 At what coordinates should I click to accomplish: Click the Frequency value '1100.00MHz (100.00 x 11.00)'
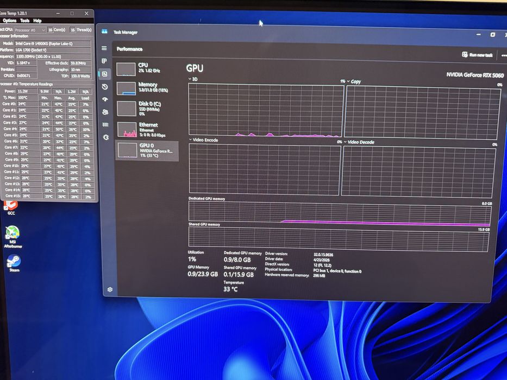tap(53, 56)
